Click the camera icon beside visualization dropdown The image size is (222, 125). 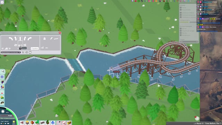[23, 52]
